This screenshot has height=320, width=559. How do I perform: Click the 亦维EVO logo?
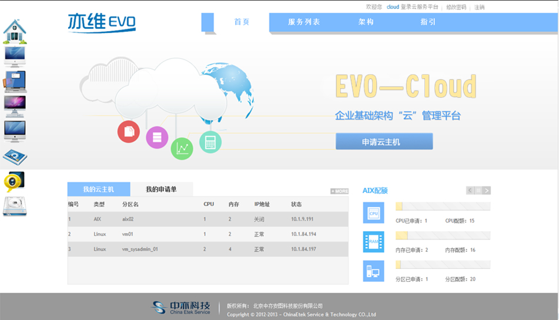[x=102, y=22]
